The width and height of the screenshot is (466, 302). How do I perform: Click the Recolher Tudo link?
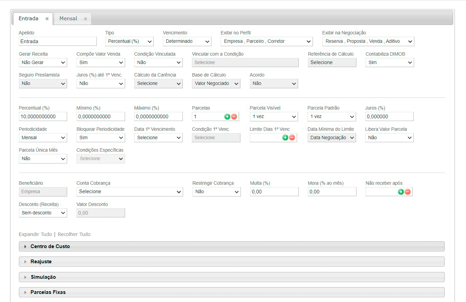click(74, 234)
